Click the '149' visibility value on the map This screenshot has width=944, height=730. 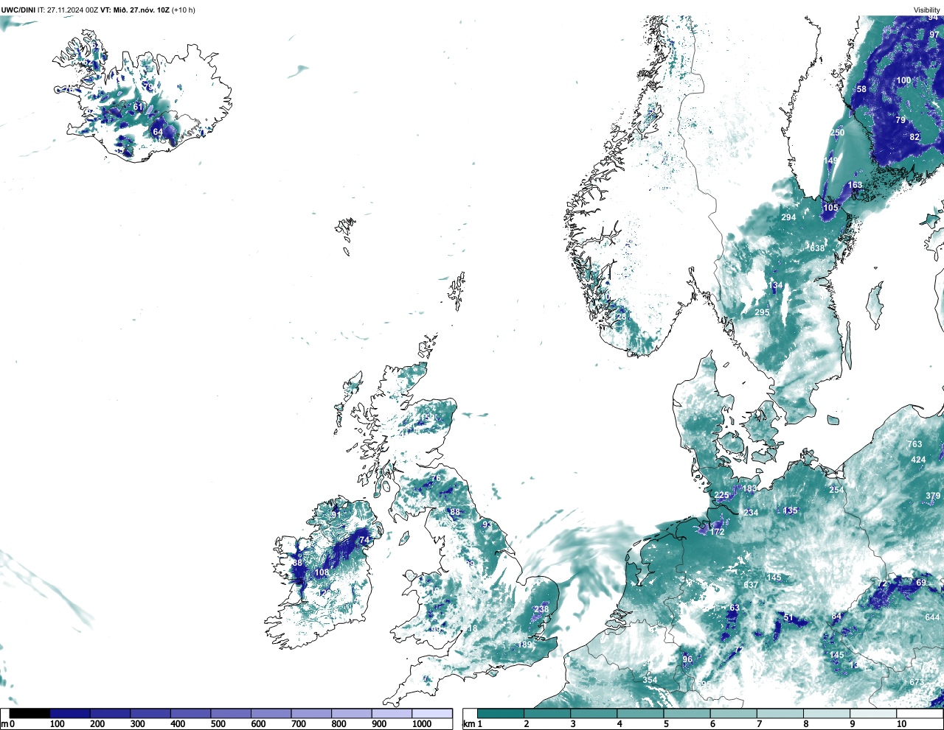tap(831, 161)
